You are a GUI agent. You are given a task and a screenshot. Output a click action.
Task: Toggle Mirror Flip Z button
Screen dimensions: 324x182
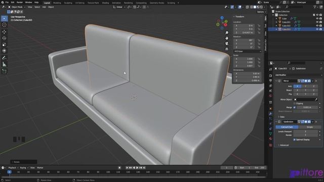point(314,94)
